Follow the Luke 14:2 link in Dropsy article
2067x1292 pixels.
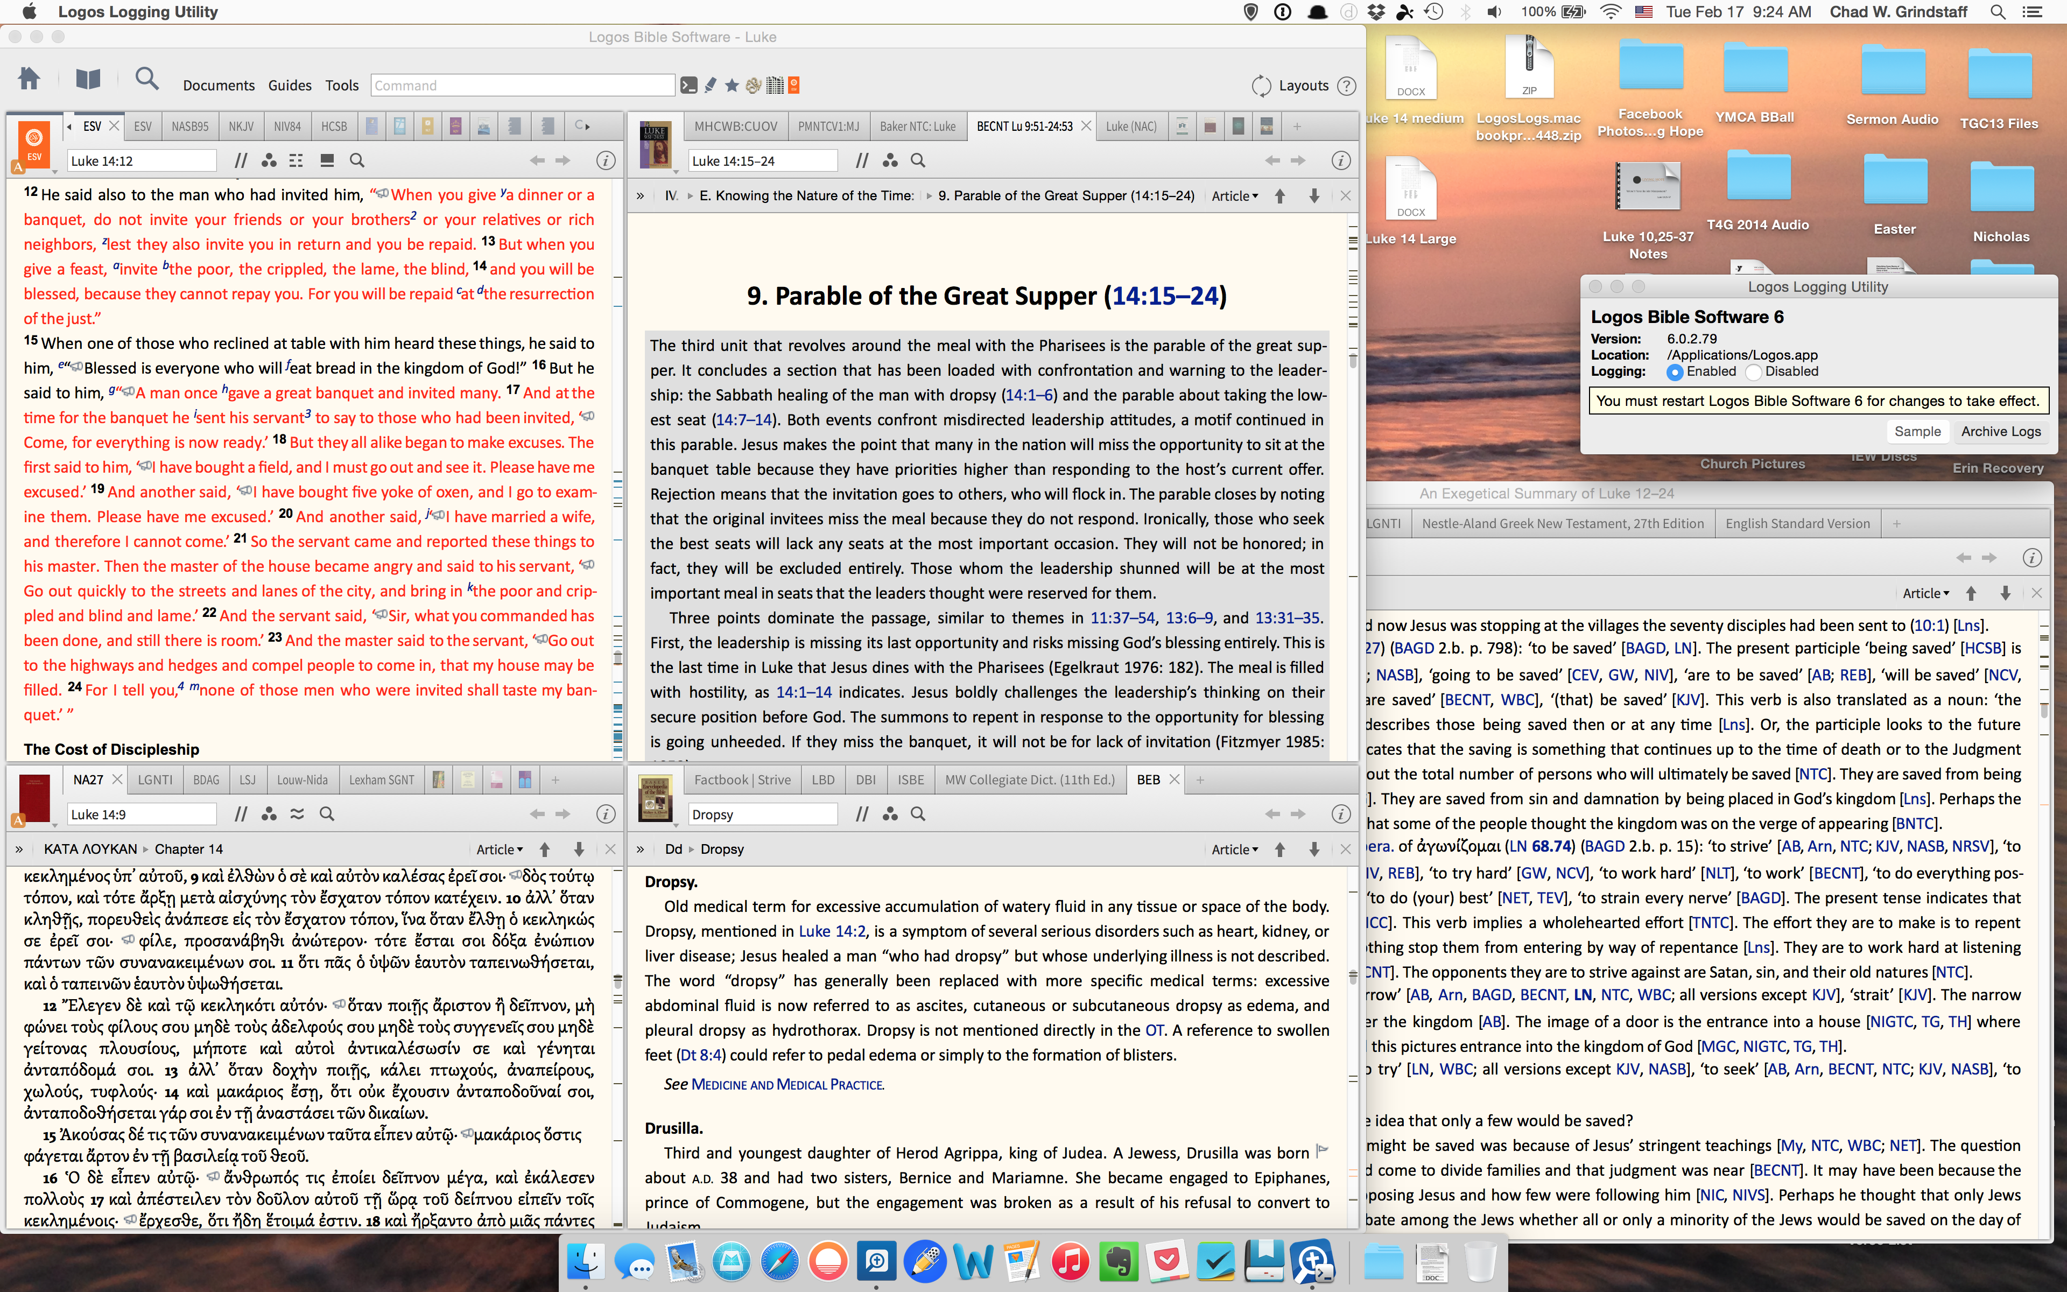tap(832, 931)
